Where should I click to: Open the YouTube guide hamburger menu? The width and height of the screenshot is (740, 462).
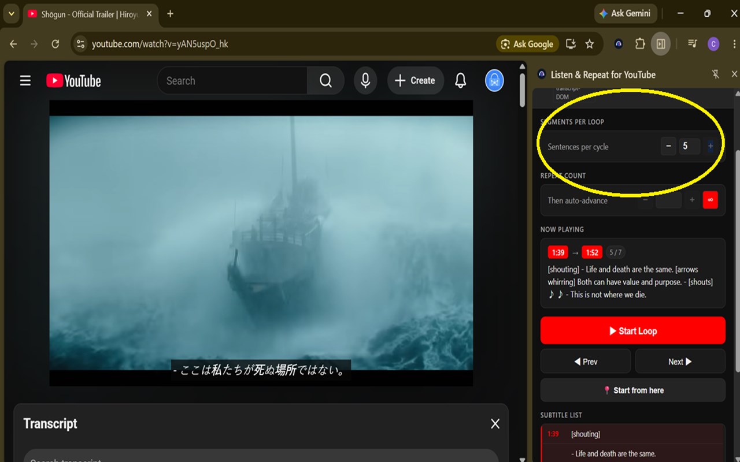[25, 81]
